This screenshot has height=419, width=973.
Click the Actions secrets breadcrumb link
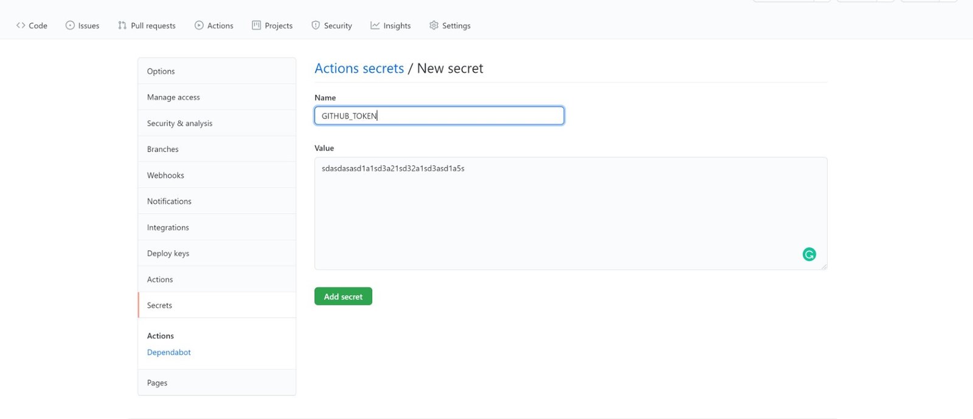359,68
